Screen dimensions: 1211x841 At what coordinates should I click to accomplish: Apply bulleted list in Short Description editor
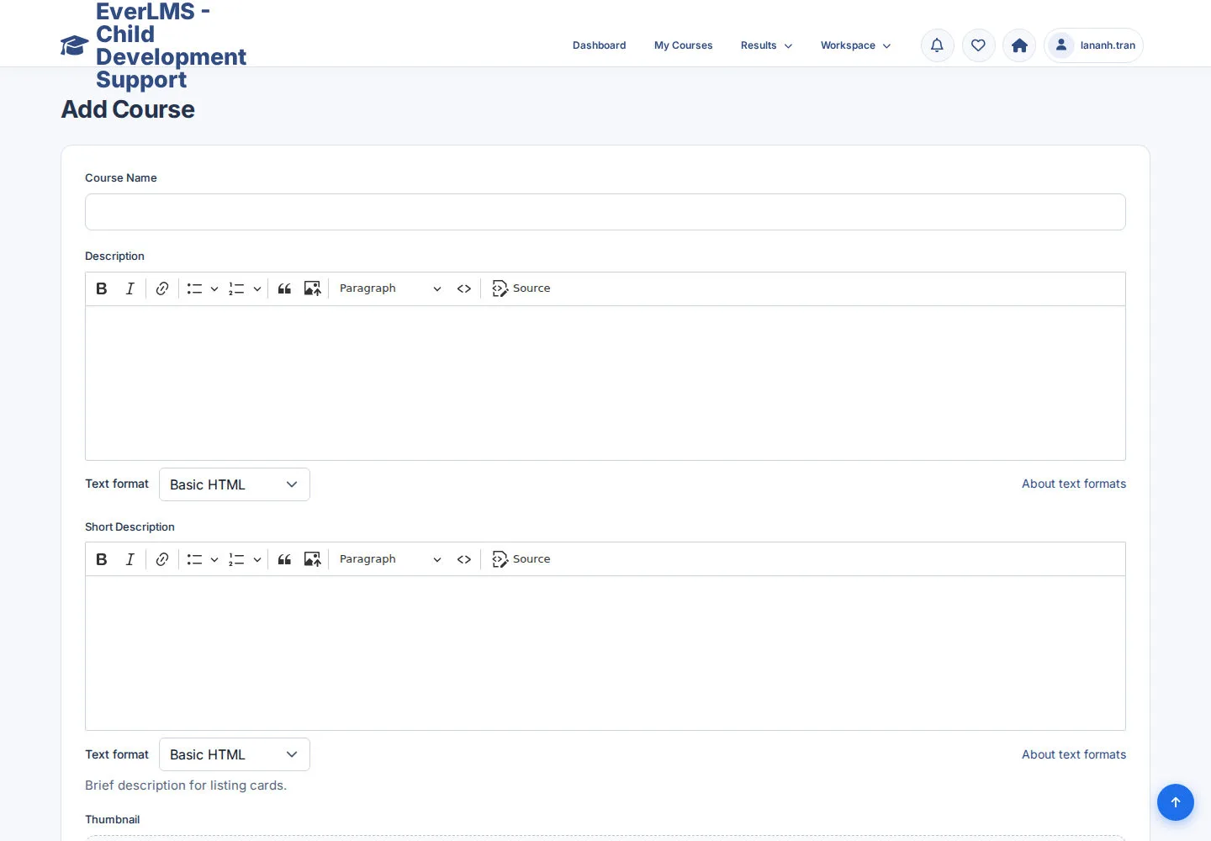194,559
